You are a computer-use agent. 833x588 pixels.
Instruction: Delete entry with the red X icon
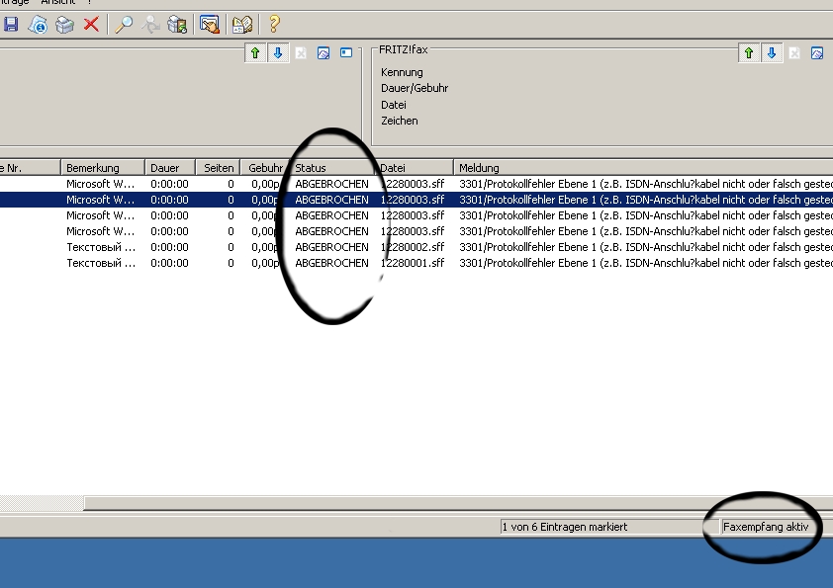point(91,24)
